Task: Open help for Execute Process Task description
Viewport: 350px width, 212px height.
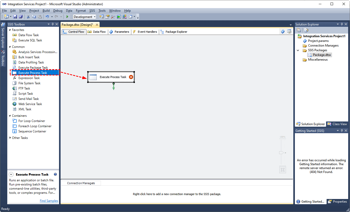Action: click(55, 174)
